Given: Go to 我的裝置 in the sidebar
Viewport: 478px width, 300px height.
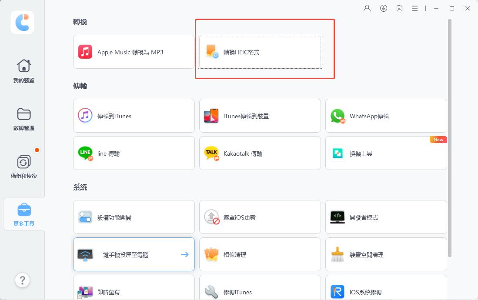Looking at the screenshot, I should pyautogui.click(x=24, y=71).
